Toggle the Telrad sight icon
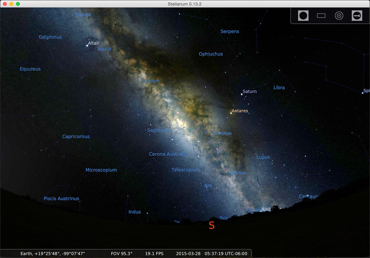The height and width of the screenshot is (258, 370). point(339,16)
